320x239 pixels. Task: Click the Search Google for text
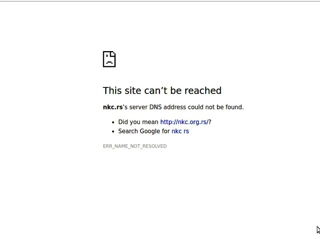(144, 131)
